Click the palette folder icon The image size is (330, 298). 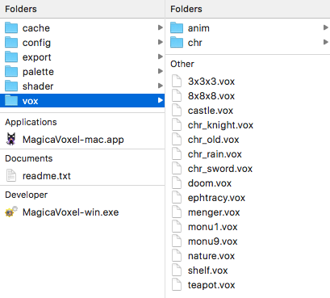click(11, 71)
